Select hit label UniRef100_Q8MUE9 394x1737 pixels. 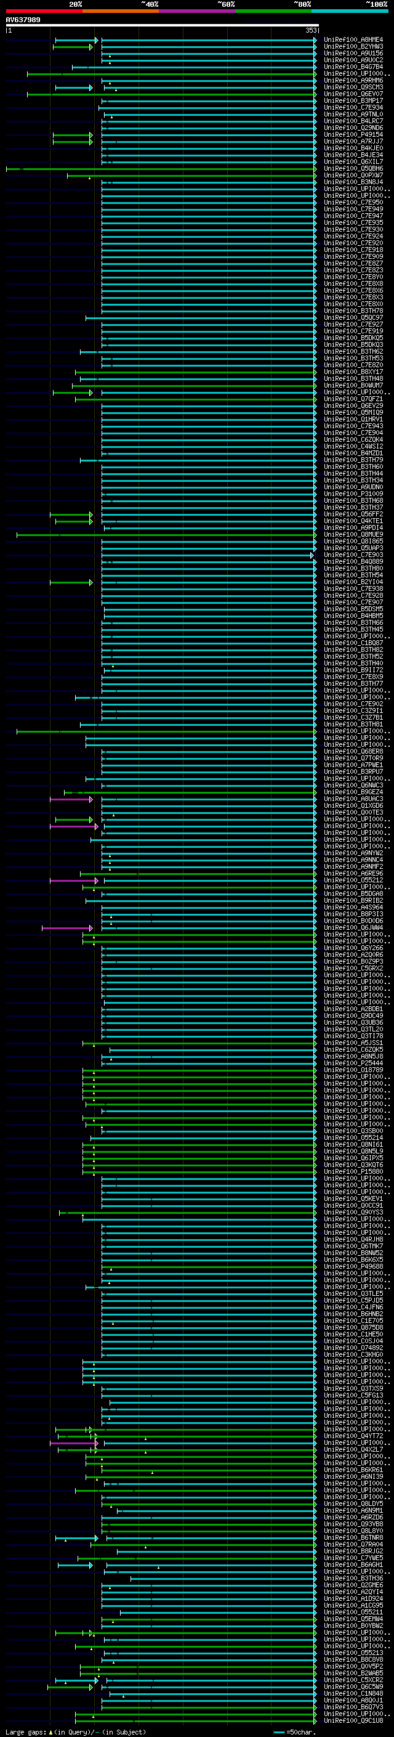(353, 535)
